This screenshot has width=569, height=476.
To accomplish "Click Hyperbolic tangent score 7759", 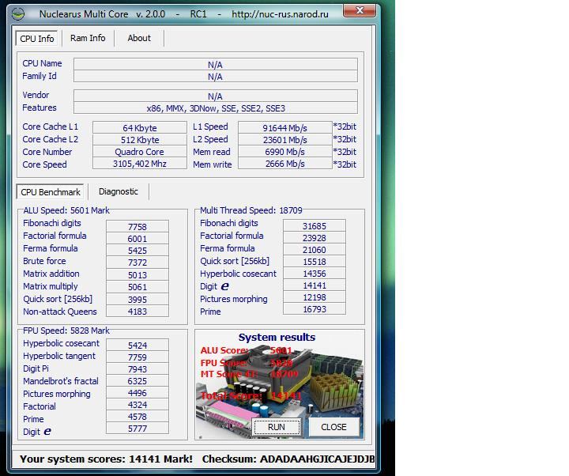I will pos(138,357).
